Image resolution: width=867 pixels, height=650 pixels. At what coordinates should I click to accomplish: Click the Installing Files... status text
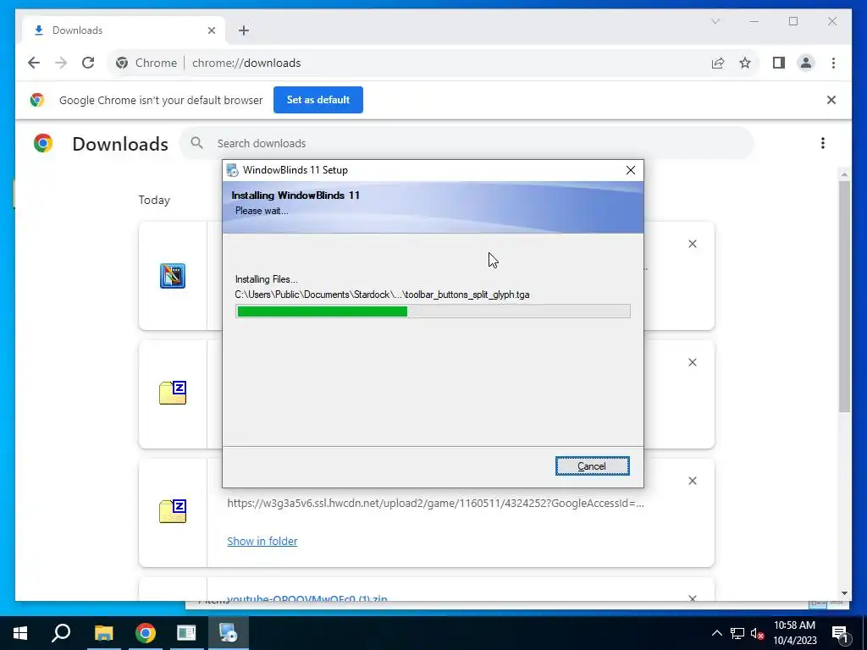tap(266, 279)
